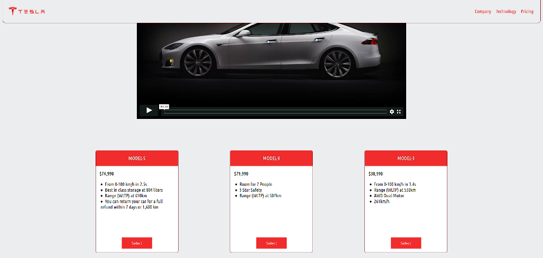This screenshot has height=258, width=543.
Task: Click the Tesla logo in the header
Action: tap(27, 11)
